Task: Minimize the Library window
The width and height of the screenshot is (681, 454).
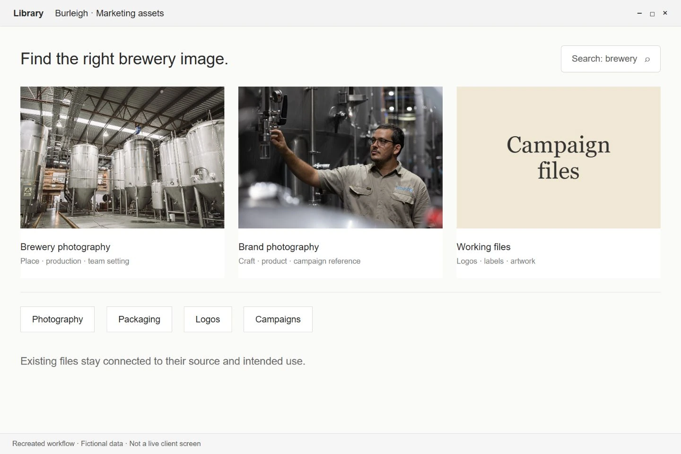Action: [639, 13]
